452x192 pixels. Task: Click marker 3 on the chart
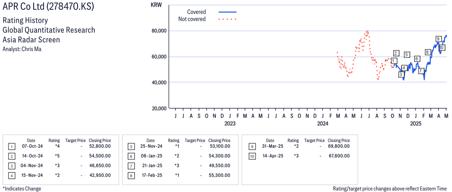coord(401,75)
